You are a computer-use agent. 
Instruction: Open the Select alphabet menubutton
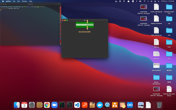[85, 25]
